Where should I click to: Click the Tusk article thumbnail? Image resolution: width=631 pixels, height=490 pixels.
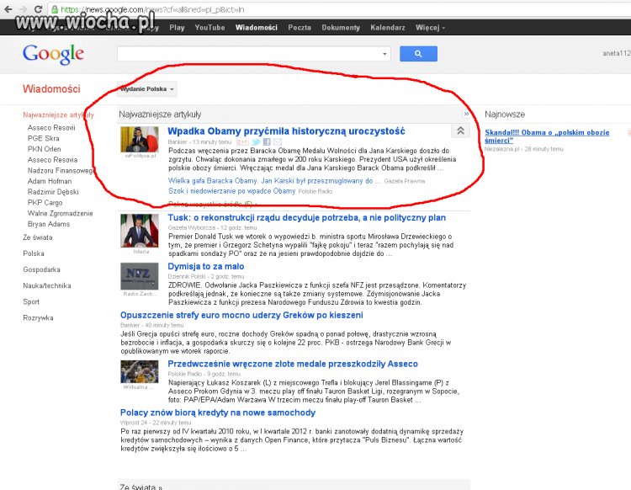tap(139, 231)
